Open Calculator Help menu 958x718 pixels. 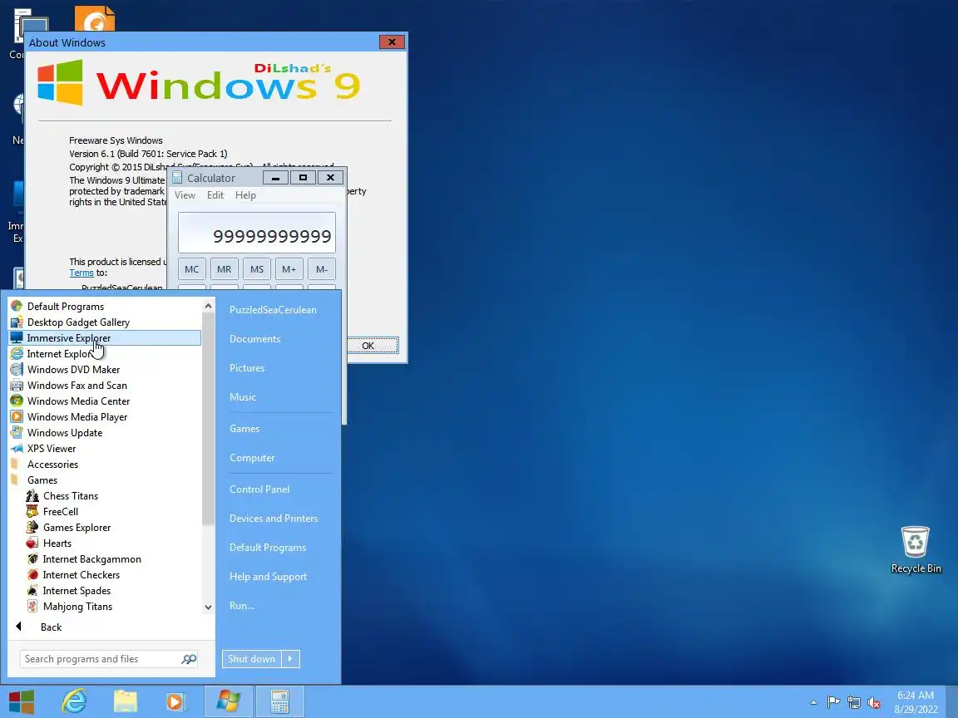click(x=245, y=195)
